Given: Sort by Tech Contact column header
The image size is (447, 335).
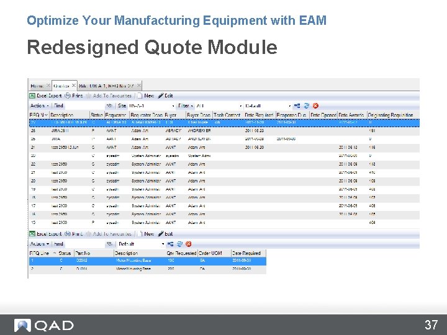Looking at the screenshot, I should tap(228, 115).
